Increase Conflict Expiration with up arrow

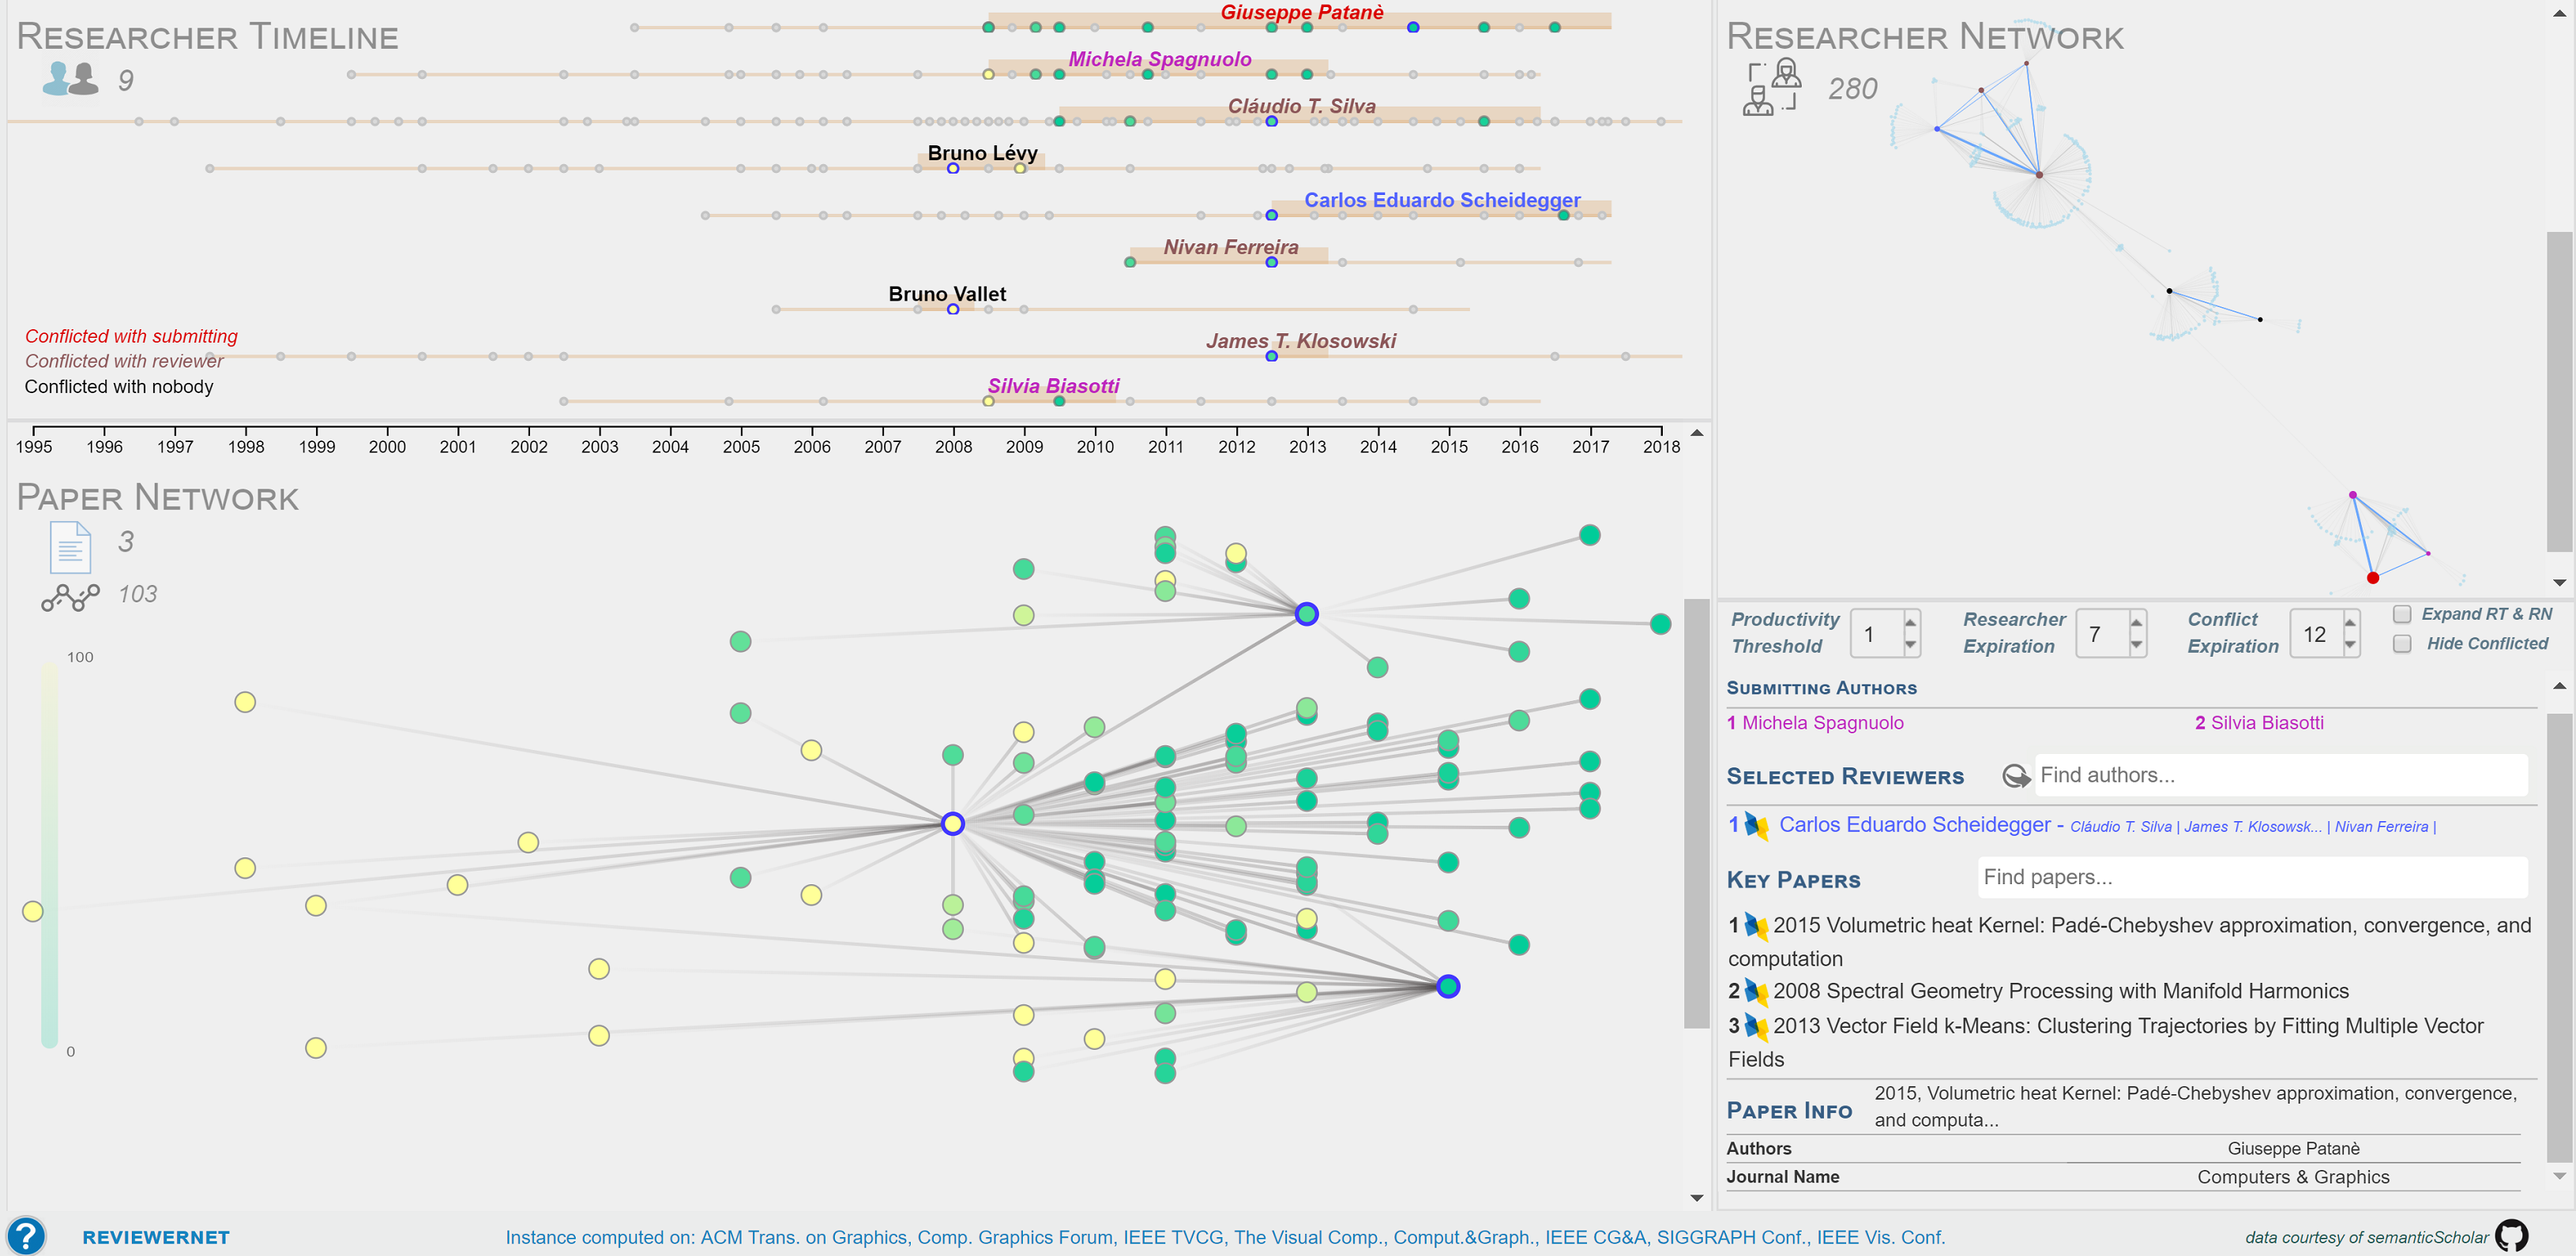2350,623
